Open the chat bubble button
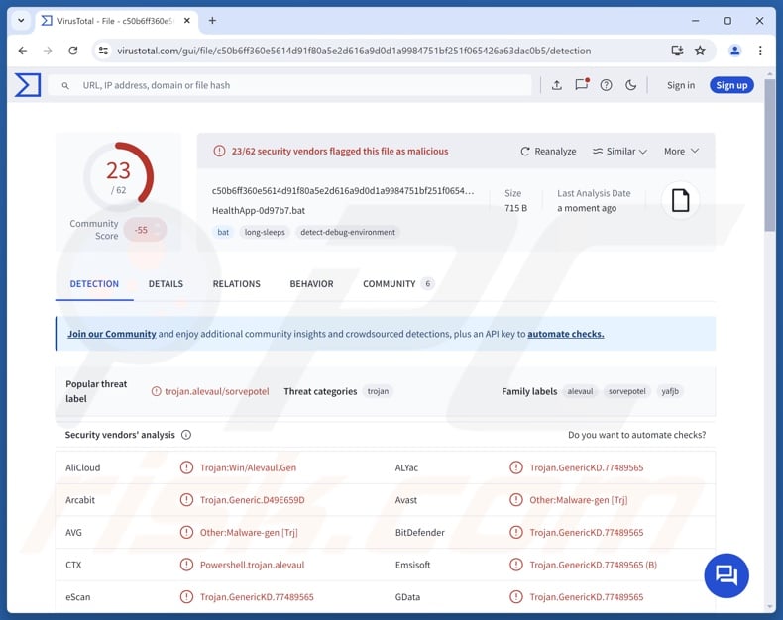The height and width of the screenshot is (620, 783). pos(726,575)
